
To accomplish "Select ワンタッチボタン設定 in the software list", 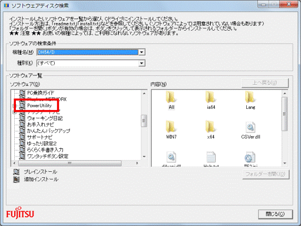I will (48, 157).
